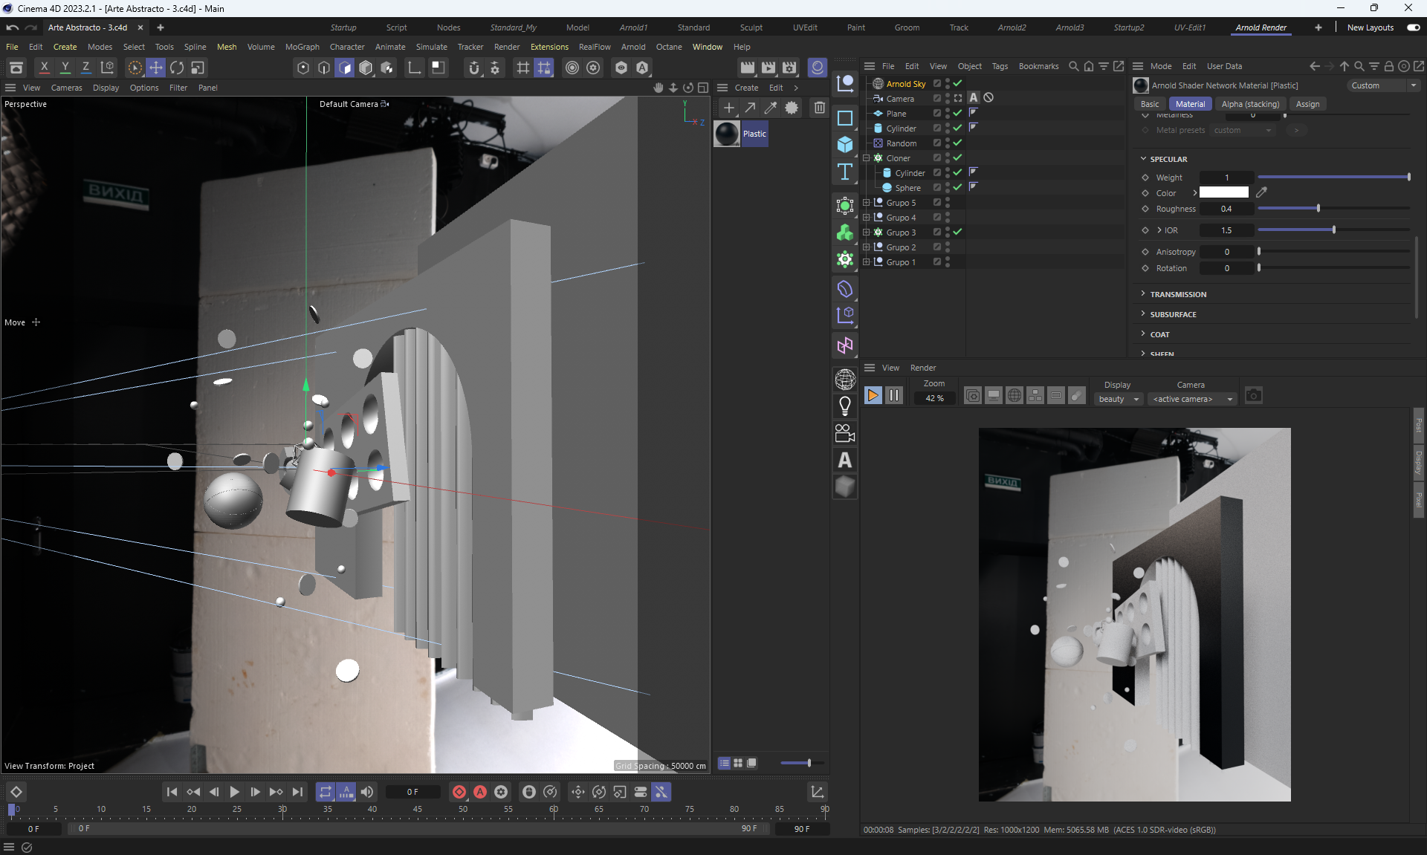Open the MoGraph menu

coord(302,47)
